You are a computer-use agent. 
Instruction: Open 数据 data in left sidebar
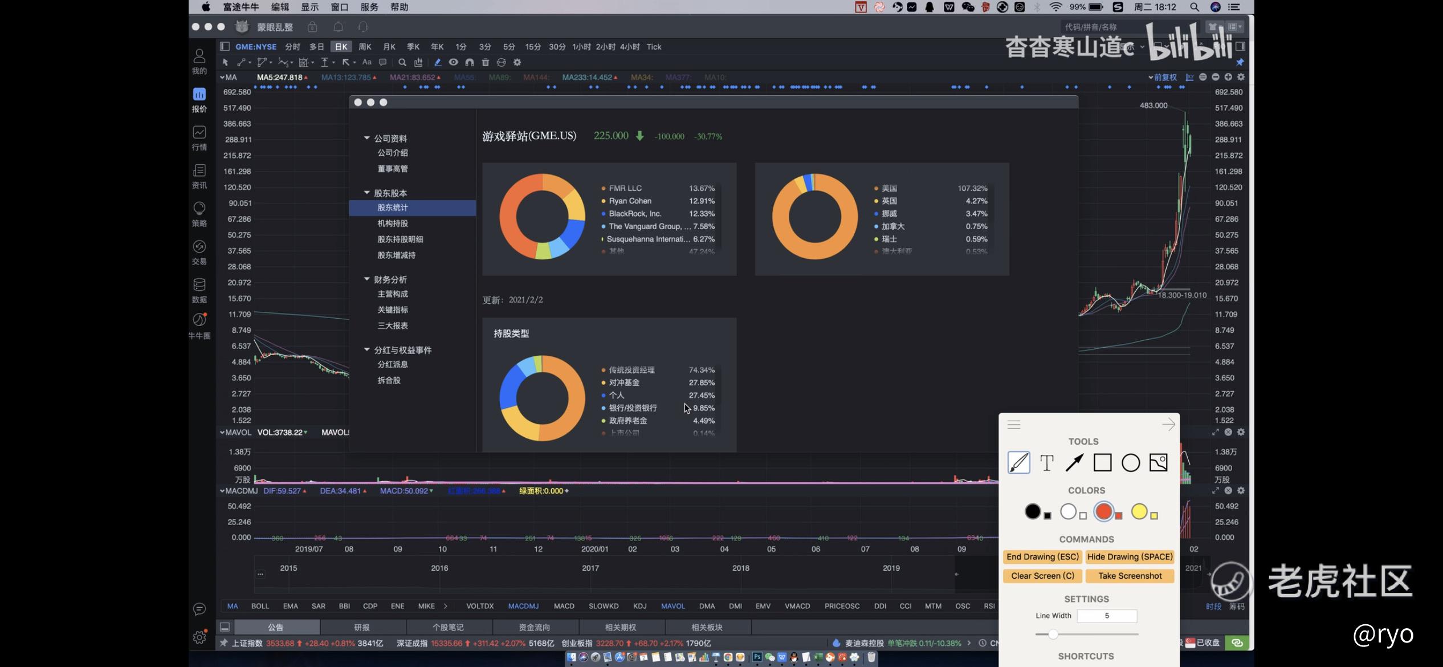[199, 291]
